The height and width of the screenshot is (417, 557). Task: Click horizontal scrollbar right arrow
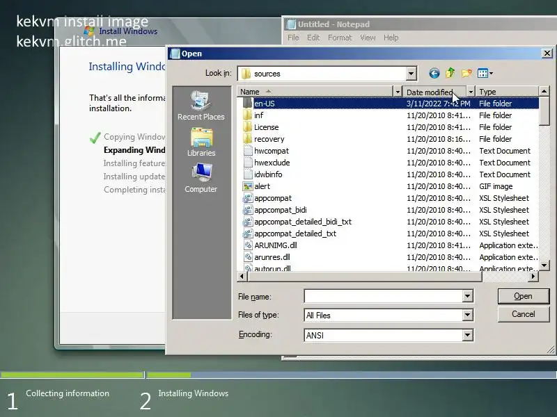[533, 276]
